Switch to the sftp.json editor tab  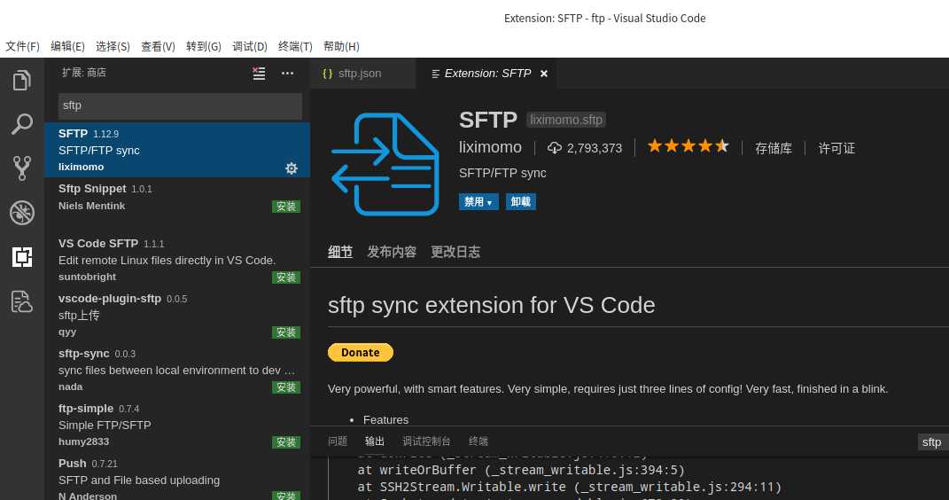[x=362, y=74]
